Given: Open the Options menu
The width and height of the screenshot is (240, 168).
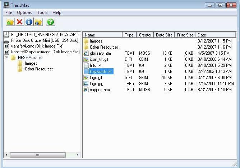Looking at the screenshot, I should click(24, 13).
